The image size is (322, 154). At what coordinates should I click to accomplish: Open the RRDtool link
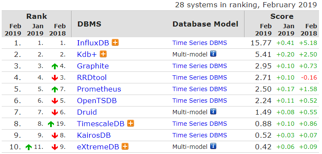[x=92, y=77]
